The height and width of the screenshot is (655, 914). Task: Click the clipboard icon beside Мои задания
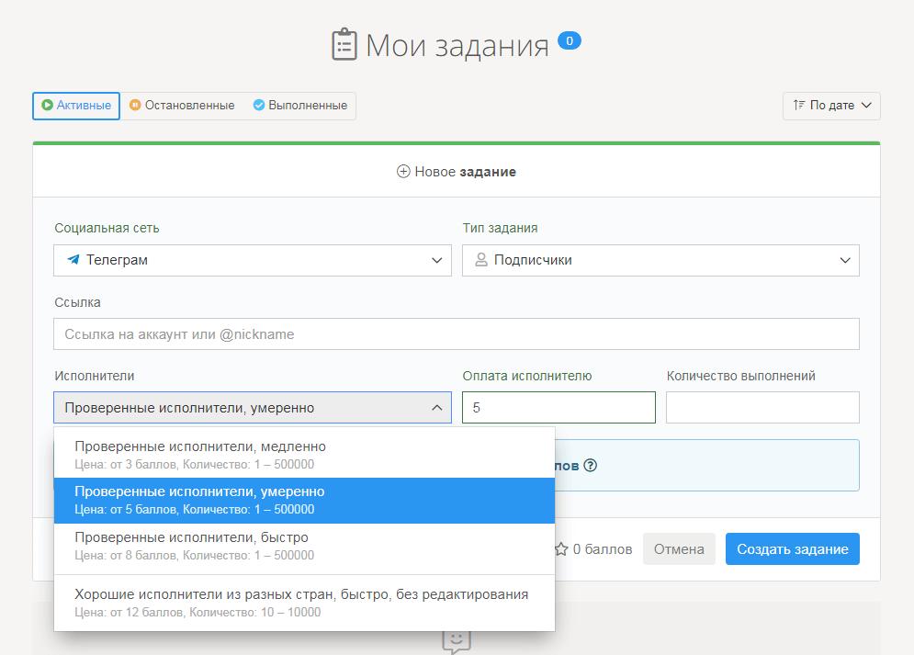click(344, 45)
